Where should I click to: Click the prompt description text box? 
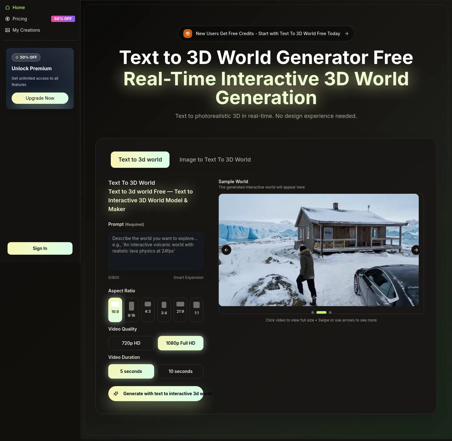[156, 251]
